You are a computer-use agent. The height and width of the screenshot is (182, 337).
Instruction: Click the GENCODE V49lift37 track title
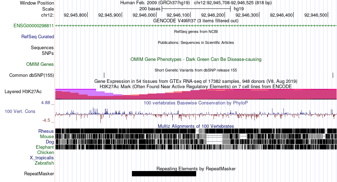click(196, 21)
